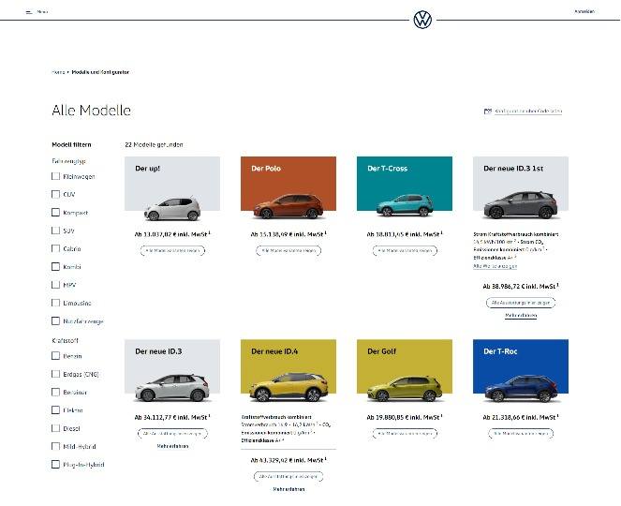Tick the SUV checkbox
The image size is (621, 506).
click(56, 231)
